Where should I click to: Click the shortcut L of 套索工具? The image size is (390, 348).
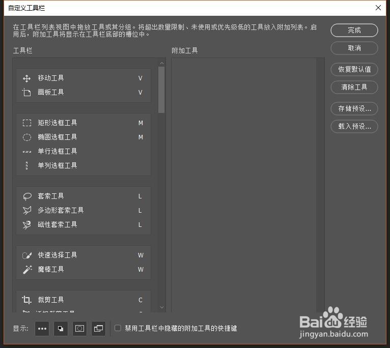tap(140, 196)
